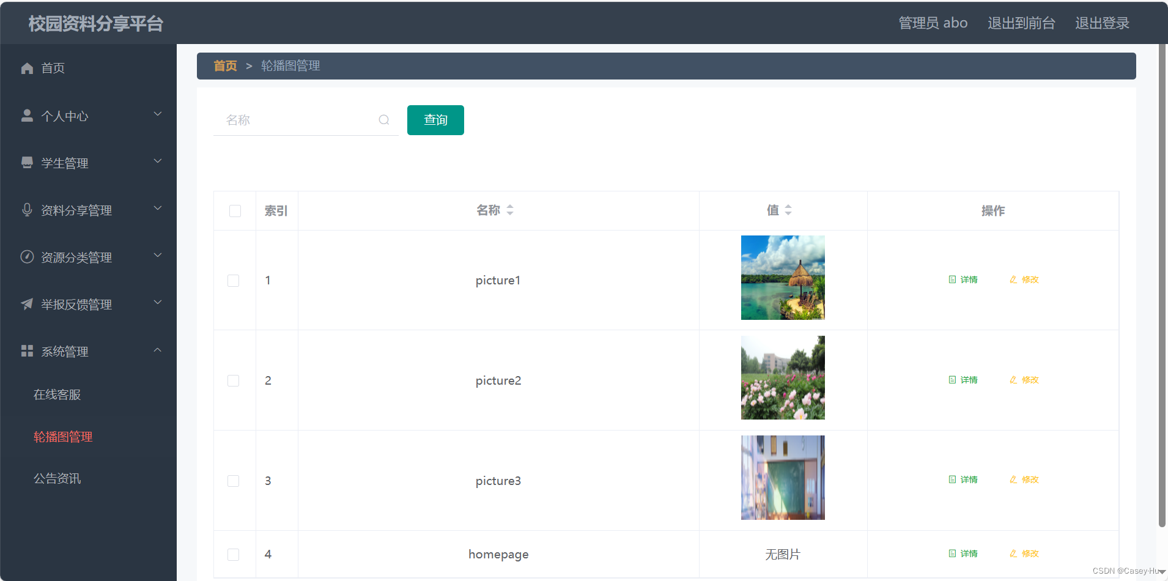Expand the 个人中心 menu chevron

[158, 114]
